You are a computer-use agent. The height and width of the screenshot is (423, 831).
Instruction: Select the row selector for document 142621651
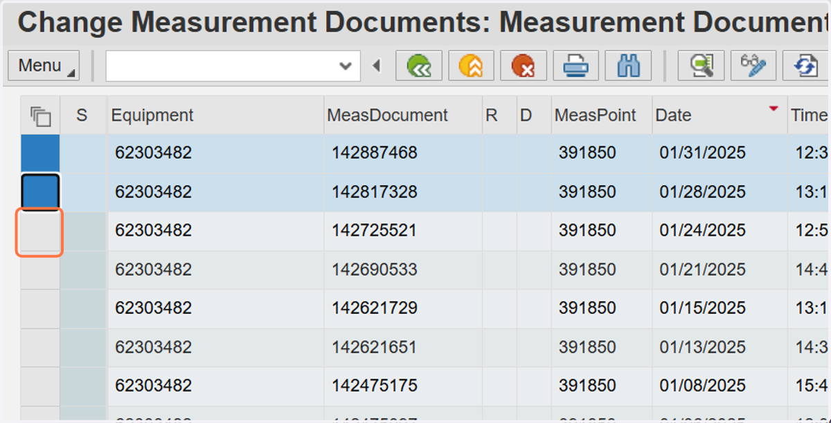click(x=41, y=347)
